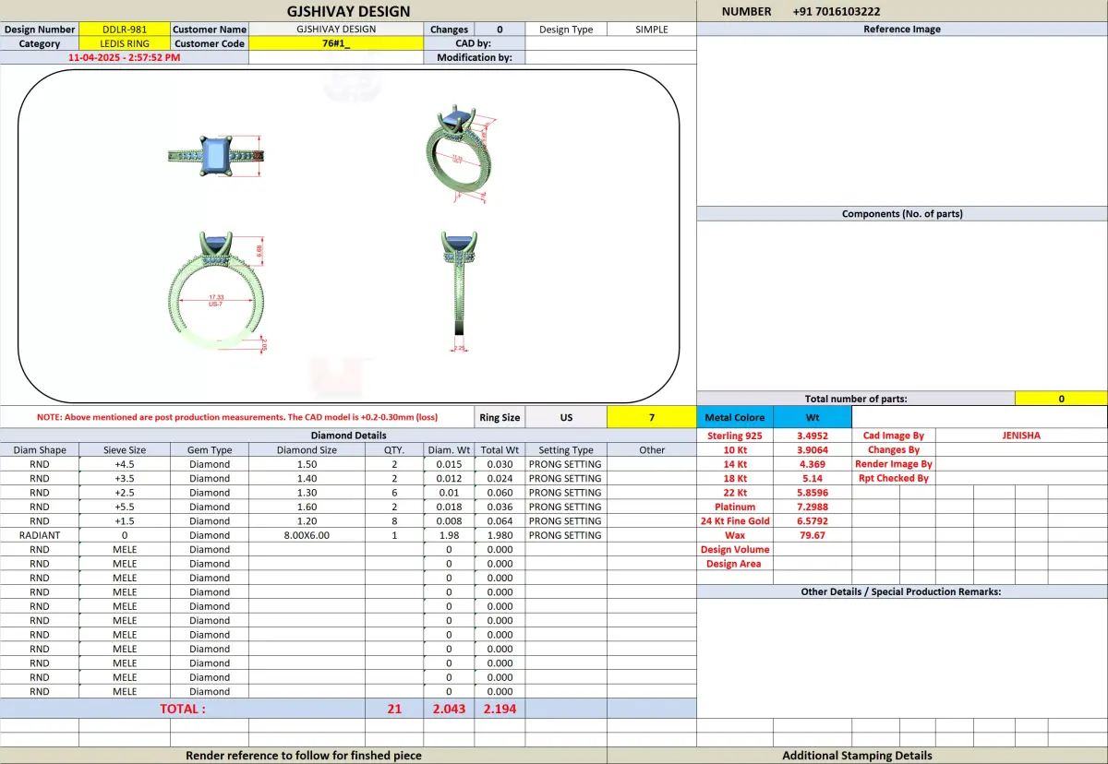This screenshot has width=1108, height=764.
Task: Select the total weight cell 1.980
Action: (500, 535)
